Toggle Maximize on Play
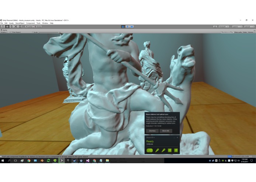Screen dimensions: 256x182 pos(227,32)
